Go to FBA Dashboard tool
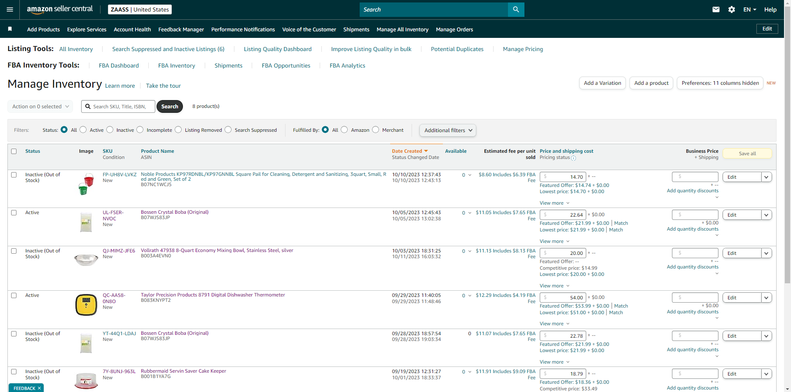The height and width of the screenshot is (392, 791). [119, 65]
